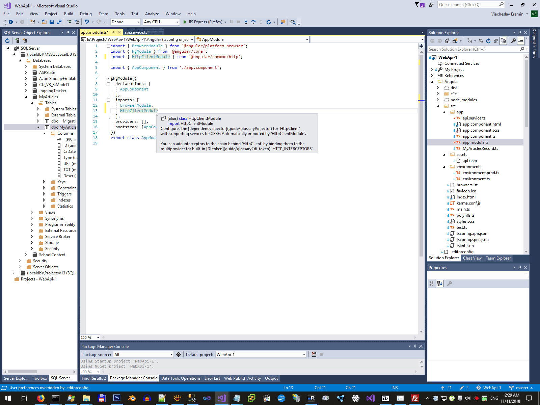Toggle alphabetical sorting in Properties panel
The height and width of the screenshot is (405, 540).
tap(439, 283)
